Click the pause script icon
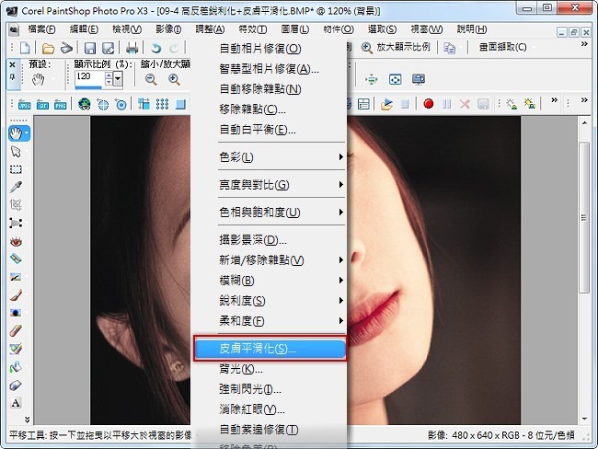The height and width of the screenshot is (449, 598). pos(446,104)
